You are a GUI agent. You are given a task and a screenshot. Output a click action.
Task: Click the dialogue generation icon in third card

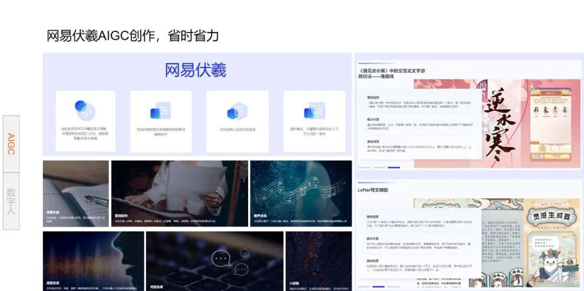point(237,111)
